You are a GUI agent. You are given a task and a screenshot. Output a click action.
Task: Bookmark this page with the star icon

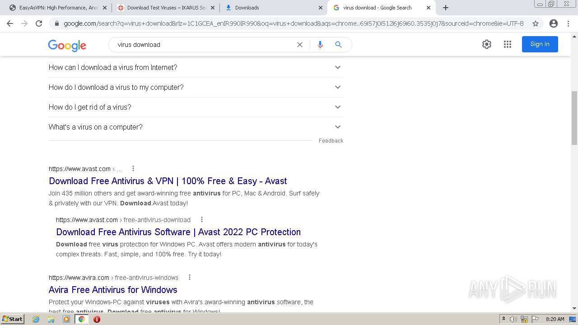click(x=536, y=23)
